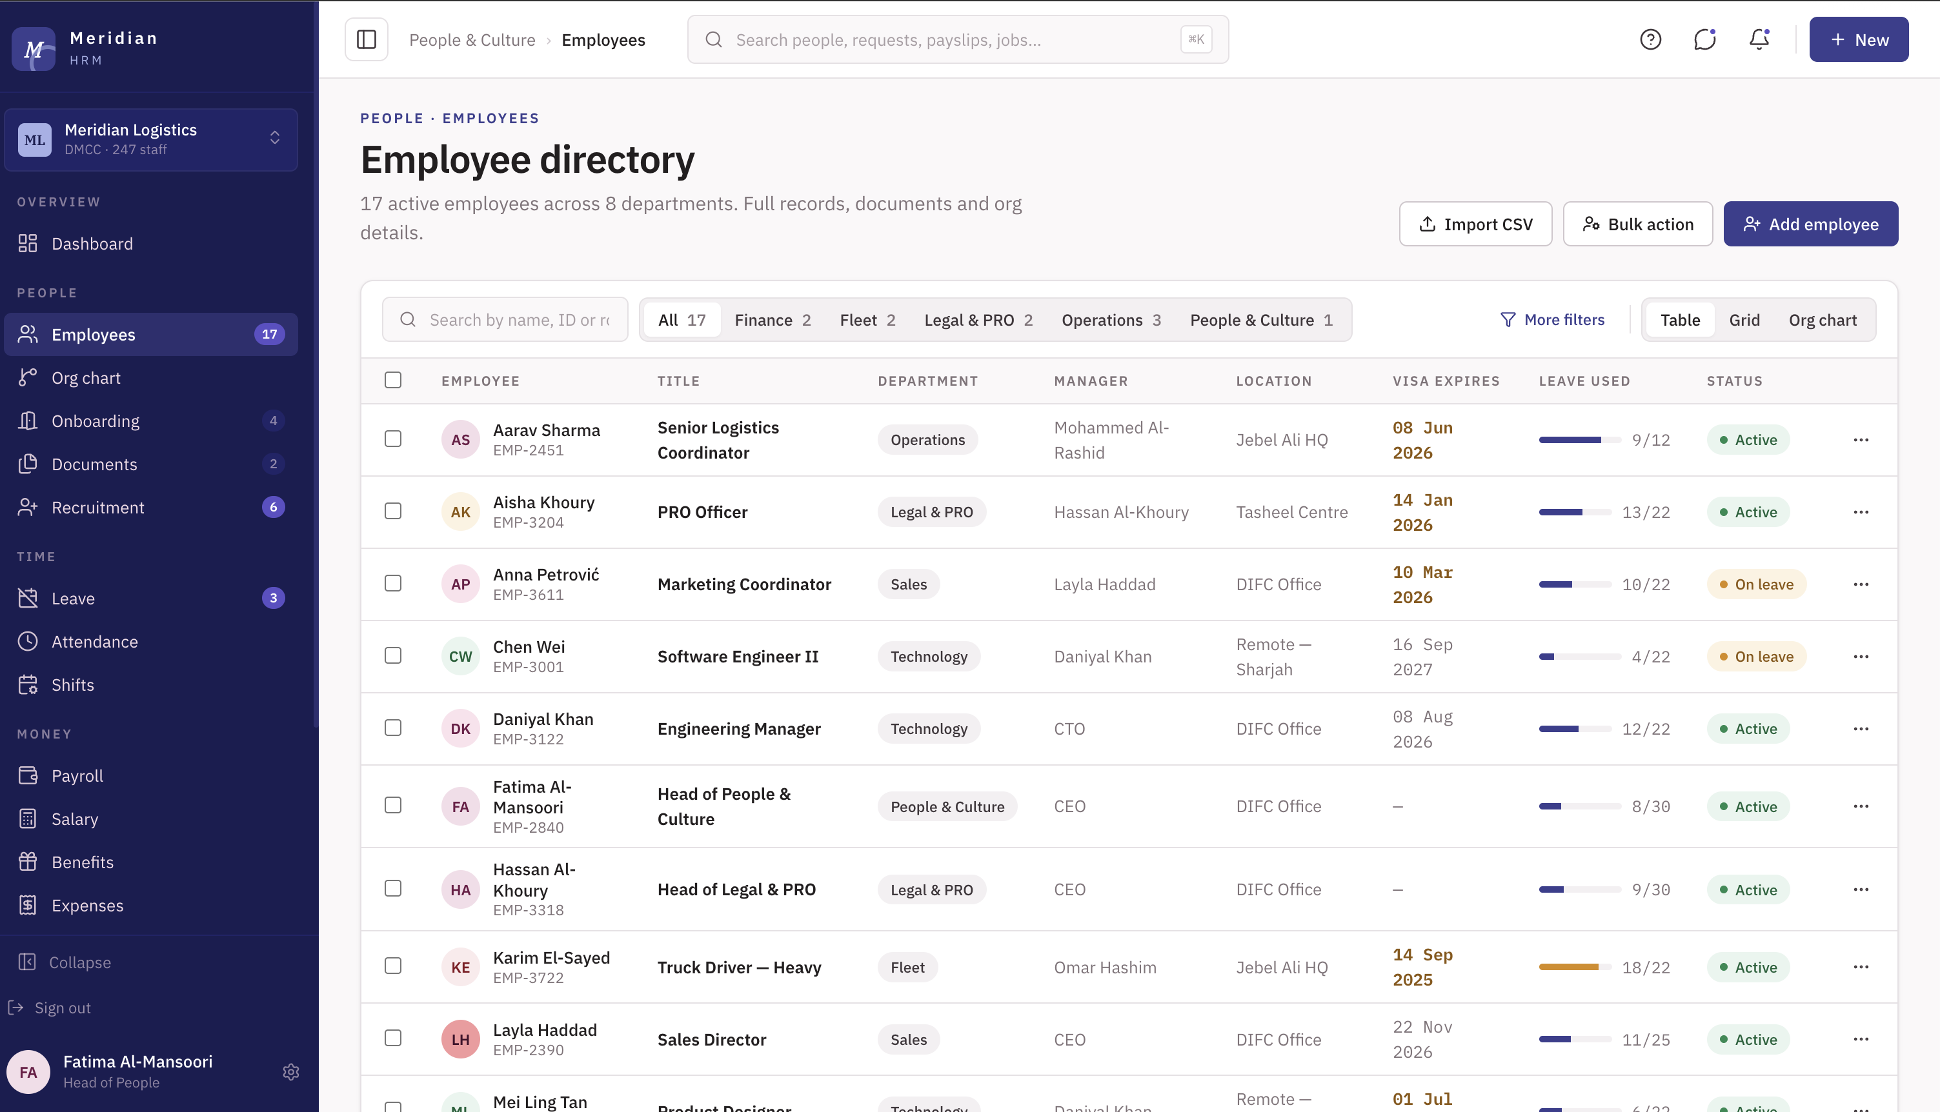Open the notifications bell icon
Image resolution: width=1940 pixels, height=1112 pixels.
(1759, 40)
